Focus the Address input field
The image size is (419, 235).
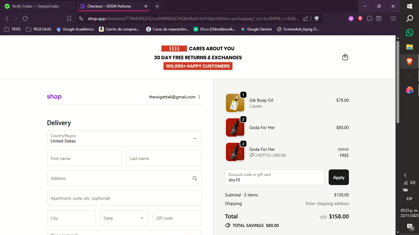[x=124, y=178]
